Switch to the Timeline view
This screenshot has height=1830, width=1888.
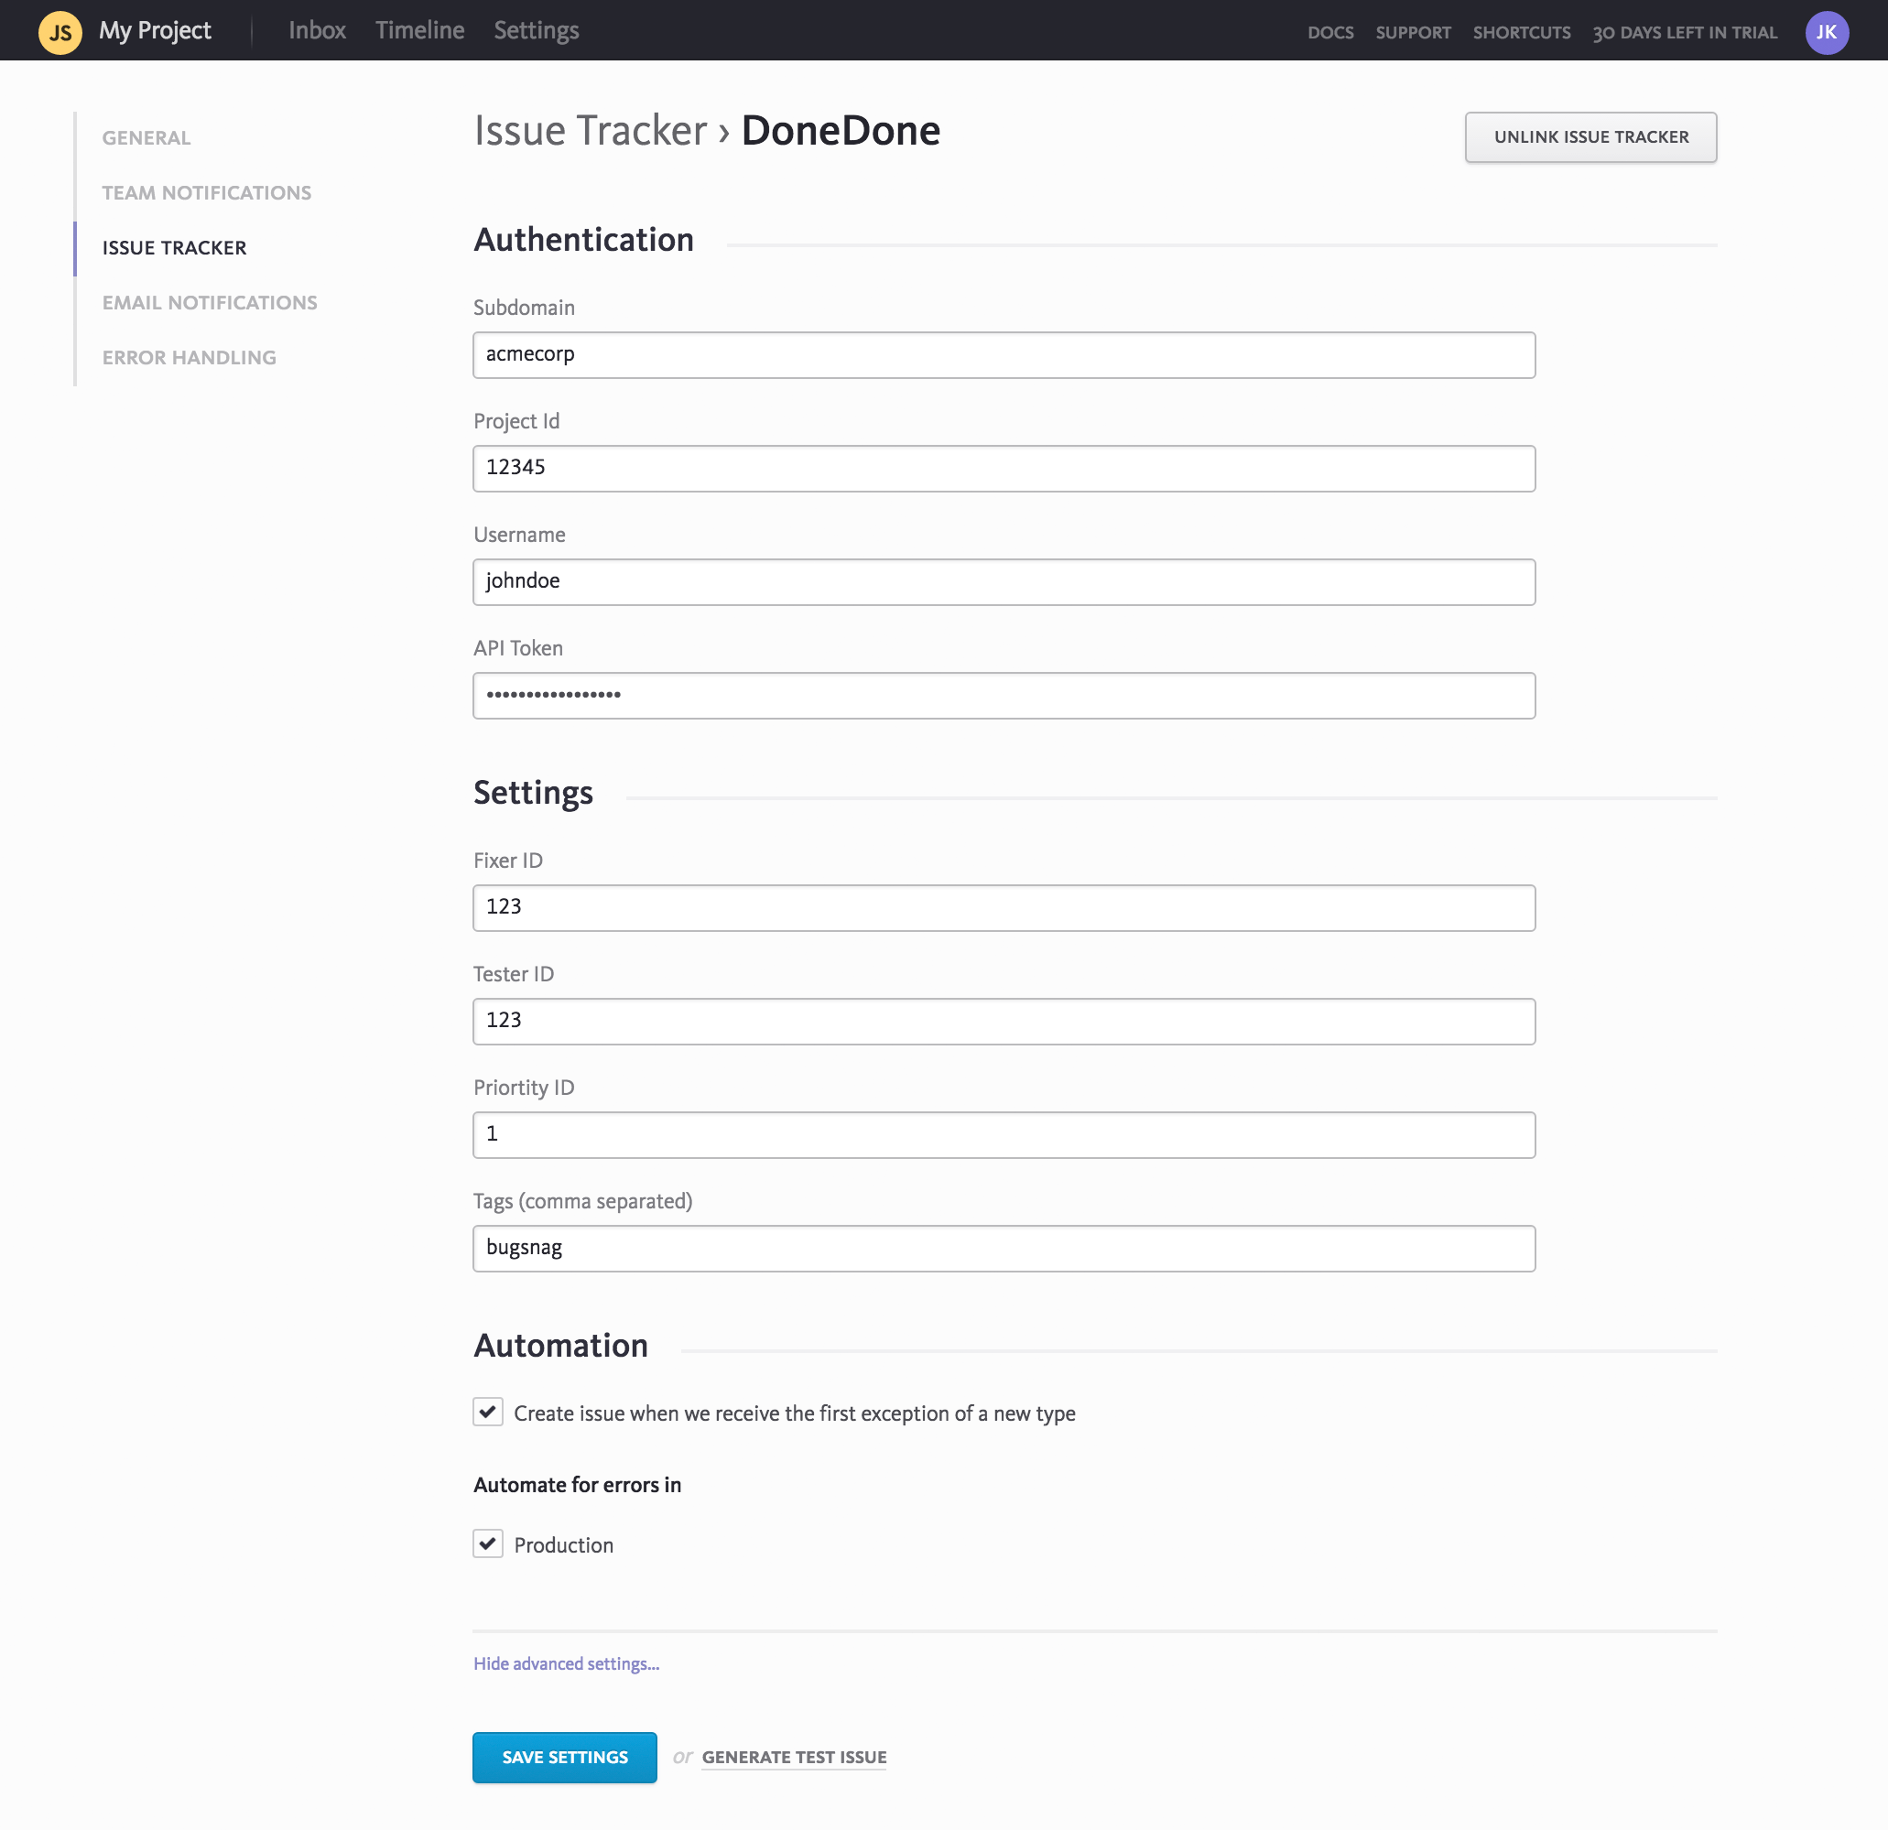coord(419,30)
